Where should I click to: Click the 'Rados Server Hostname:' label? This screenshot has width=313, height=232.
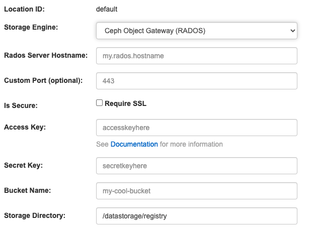pyautogui.click(x=46, y=55)
